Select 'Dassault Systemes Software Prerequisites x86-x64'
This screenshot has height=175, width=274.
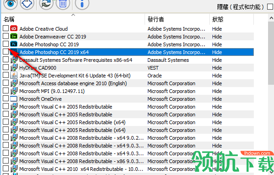[x=76, y=60]
